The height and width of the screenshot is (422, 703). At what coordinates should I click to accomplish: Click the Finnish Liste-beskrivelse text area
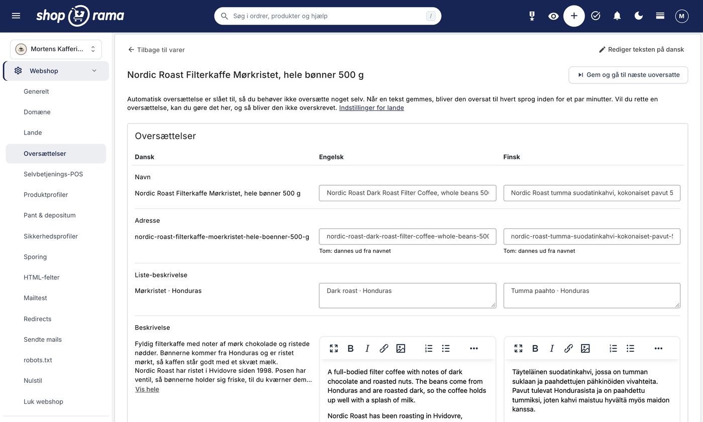[x=592, y=296]
